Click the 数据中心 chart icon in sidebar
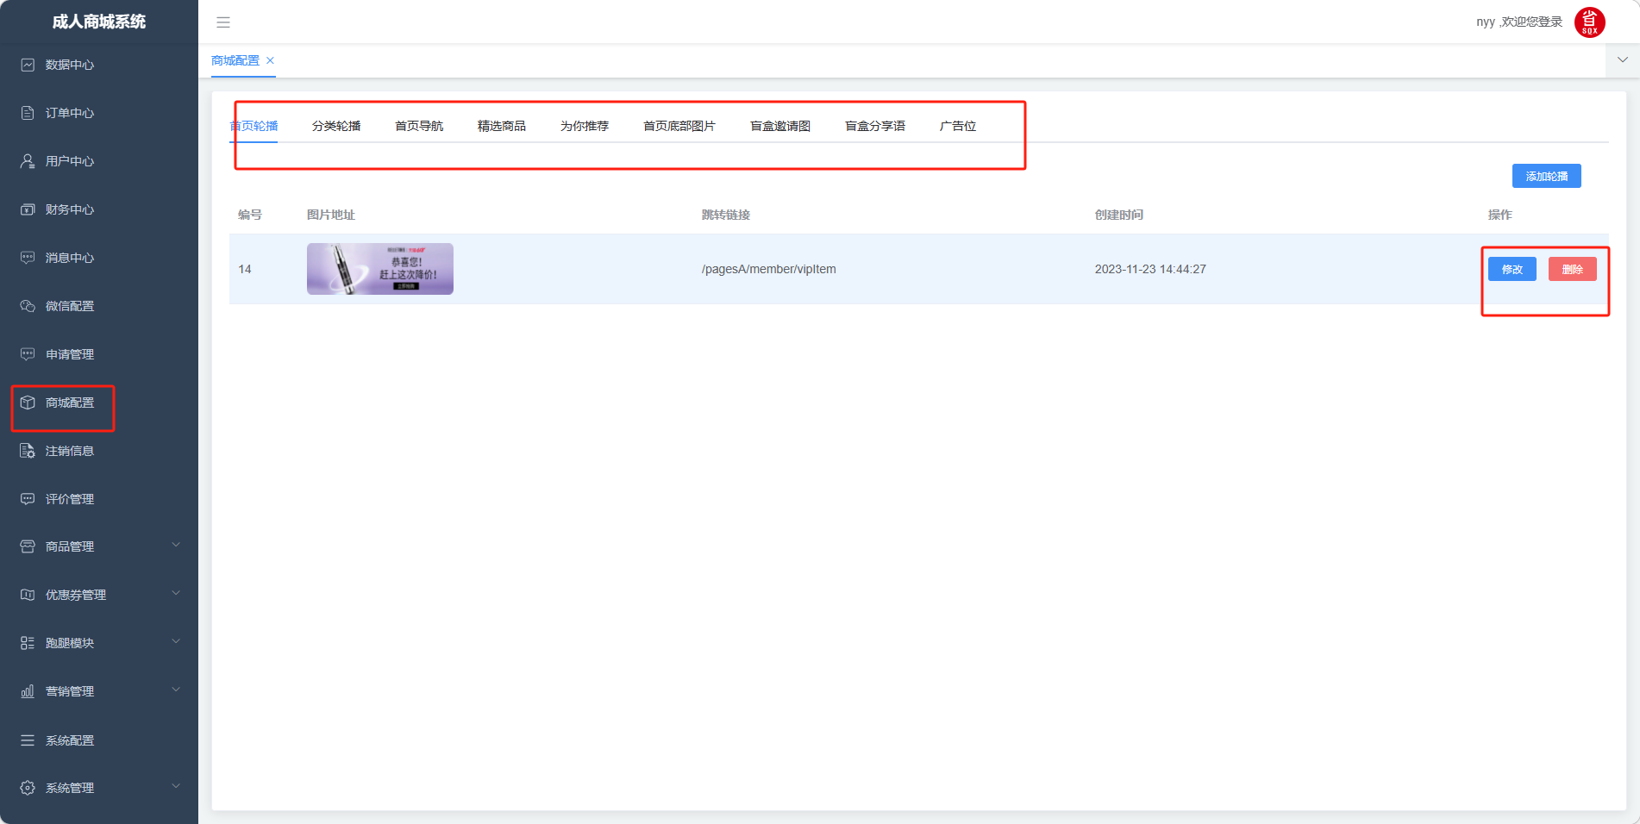Viewport: 1640px width, 824px height. click(28, 65)
